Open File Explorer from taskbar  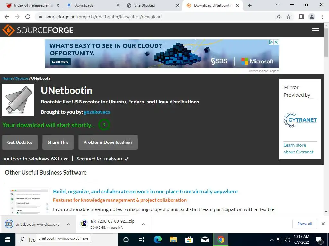[173, 240]
